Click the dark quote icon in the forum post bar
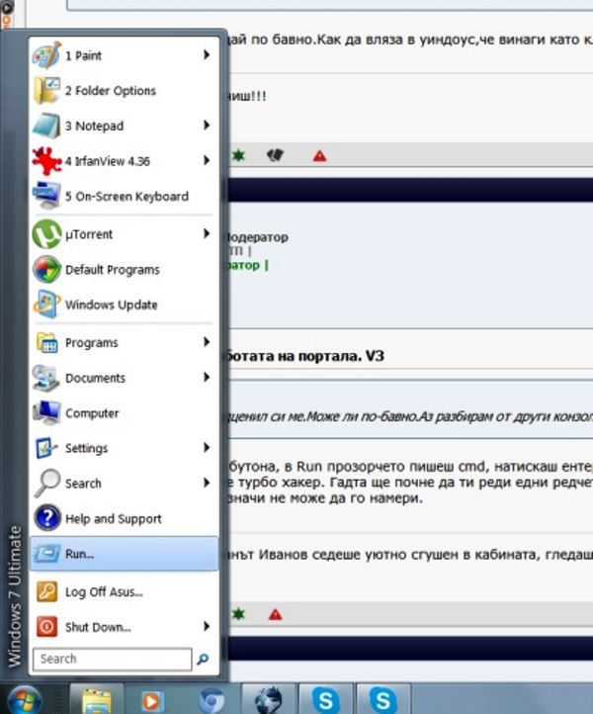Image resolution: width=593 pixels, height=714 pixels. point(275,155)
